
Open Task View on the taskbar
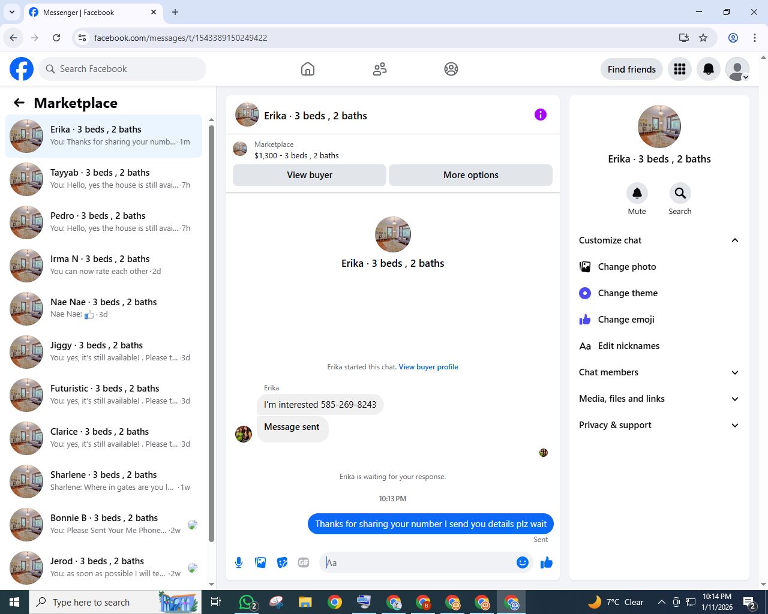pos(216,602)
